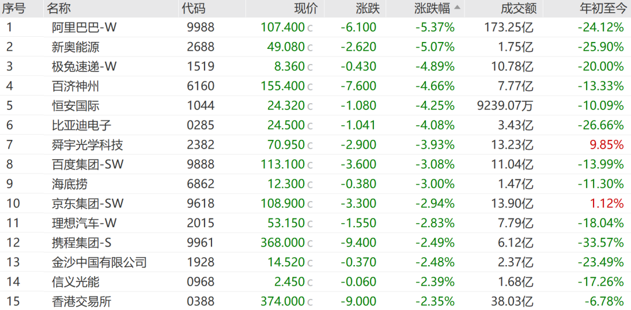Select the 阿里巴巴-W stock row
The image size is (631, 310).
[x=315, y=27]
